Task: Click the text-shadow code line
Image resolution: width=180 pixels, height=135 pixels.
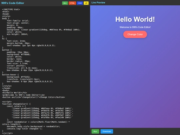Action: coord(31,45)
